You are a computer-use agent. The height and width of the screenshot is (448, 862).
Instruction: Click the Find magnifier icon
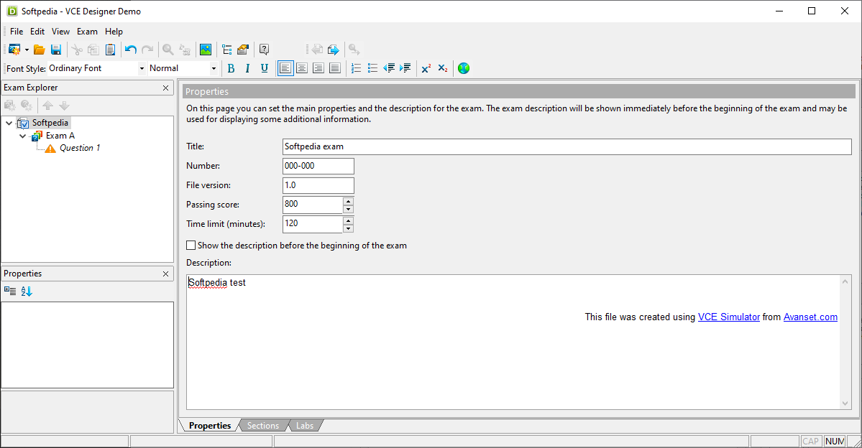point(168,50)
